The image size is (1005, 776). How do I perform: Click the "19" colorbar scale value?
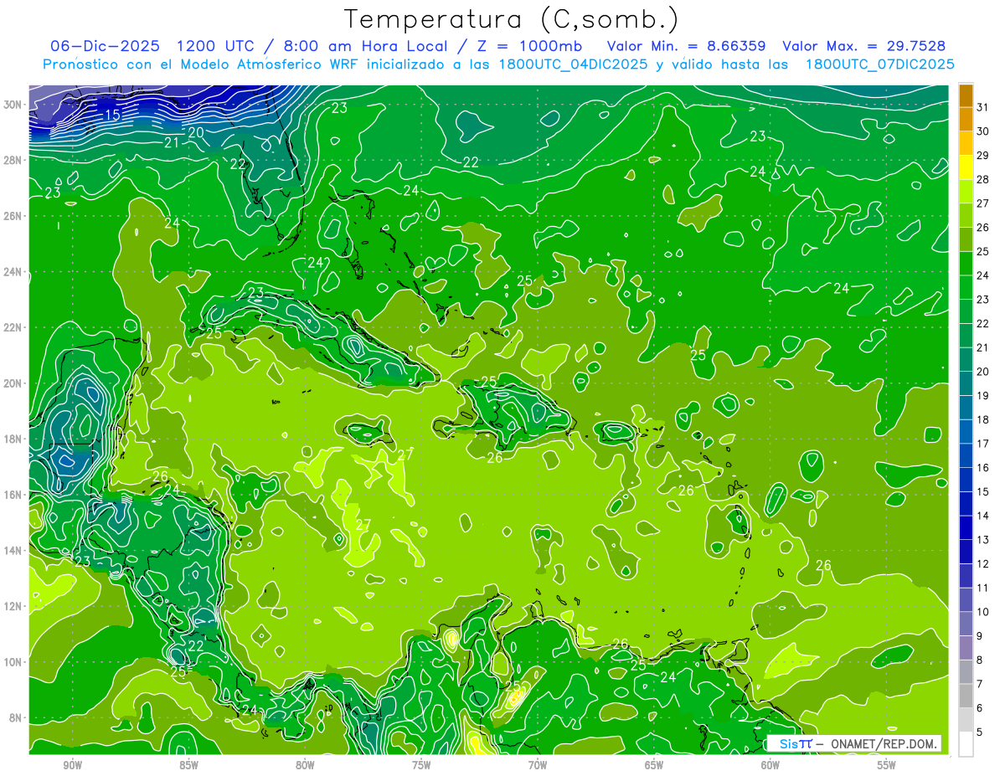coord(982,395)
